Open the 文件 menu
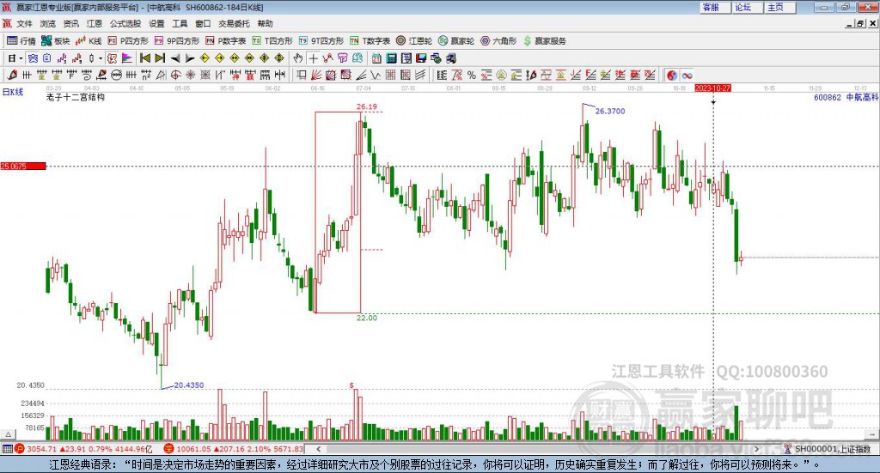Image resolution: width=880 pixels, height=473 pixels. click(x=24, y=23)
